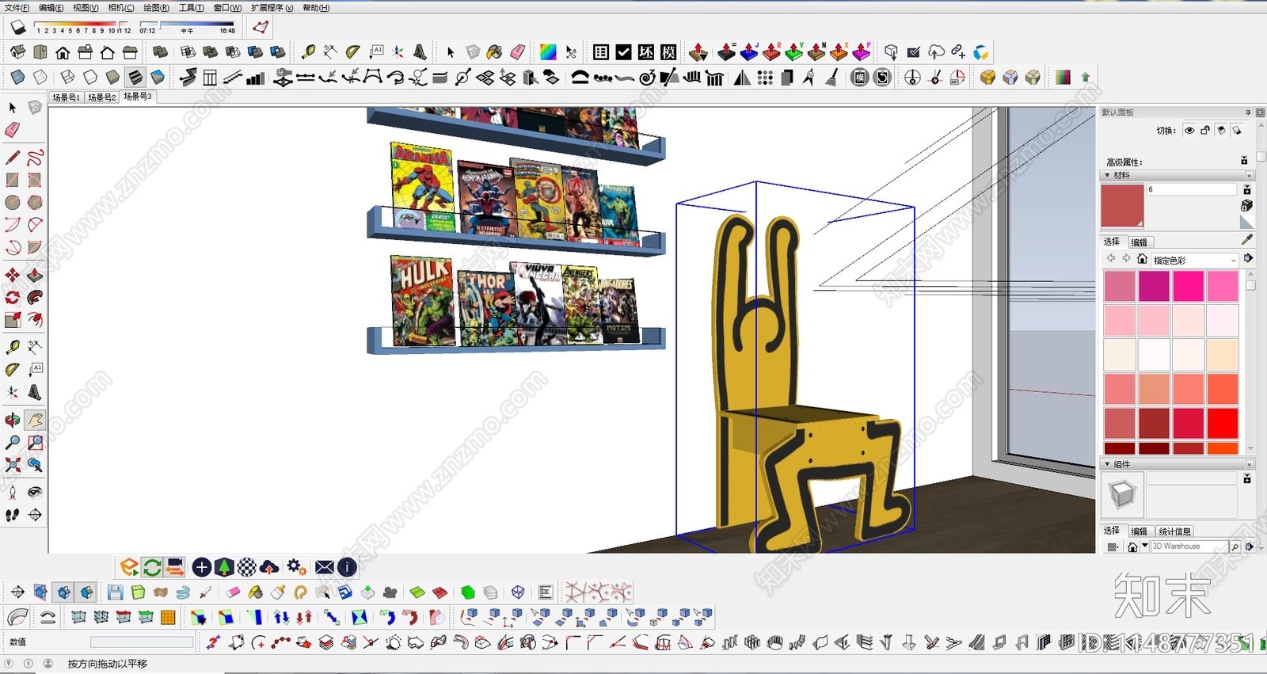Switch to scene tab 场景号1
Viewport: 1267px width, 674px height.
(66, 97)
